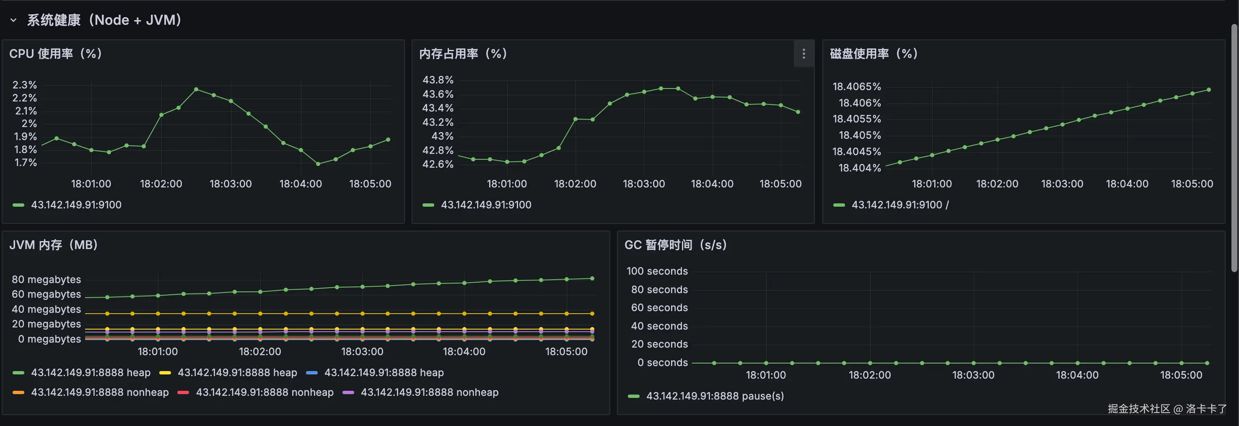Toggle the green heap series in JVM legend

(x=91, y=373)
